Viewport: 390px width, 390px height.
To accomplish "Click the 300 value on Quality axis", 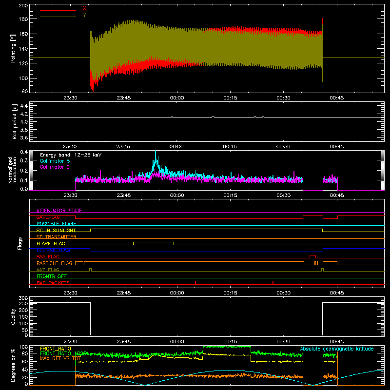I will [23, 298].
